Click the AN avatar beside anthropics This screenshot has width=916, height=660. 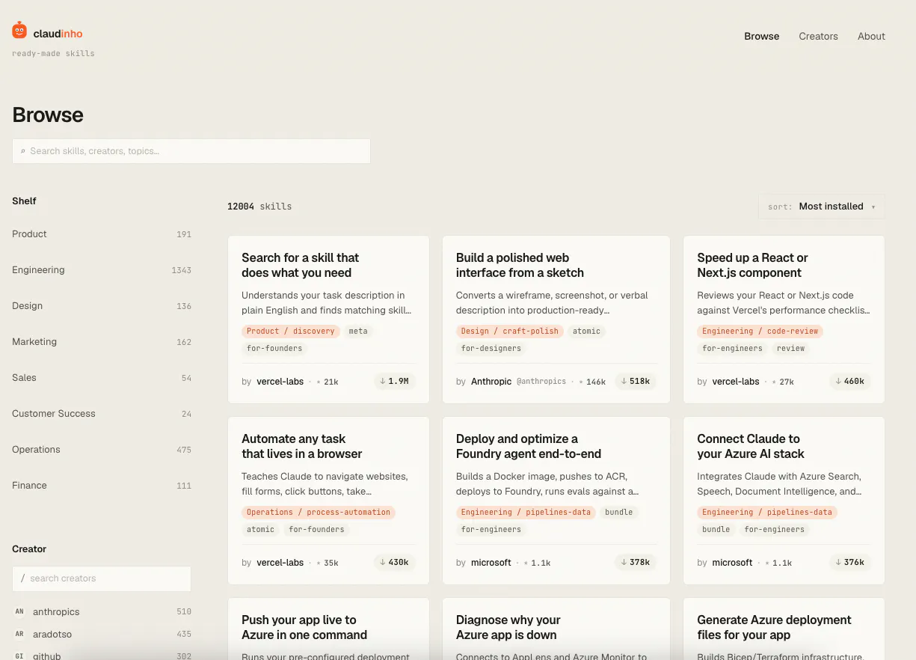click(19, 611)
